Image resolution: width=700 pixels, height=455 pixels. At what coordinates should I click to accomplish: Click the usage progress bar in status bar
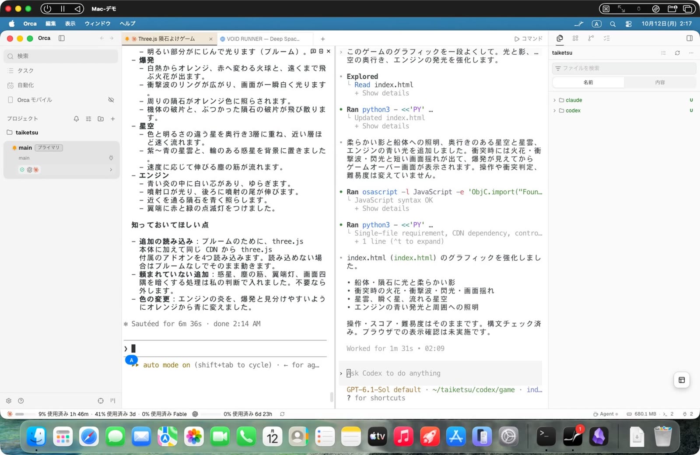20,414
